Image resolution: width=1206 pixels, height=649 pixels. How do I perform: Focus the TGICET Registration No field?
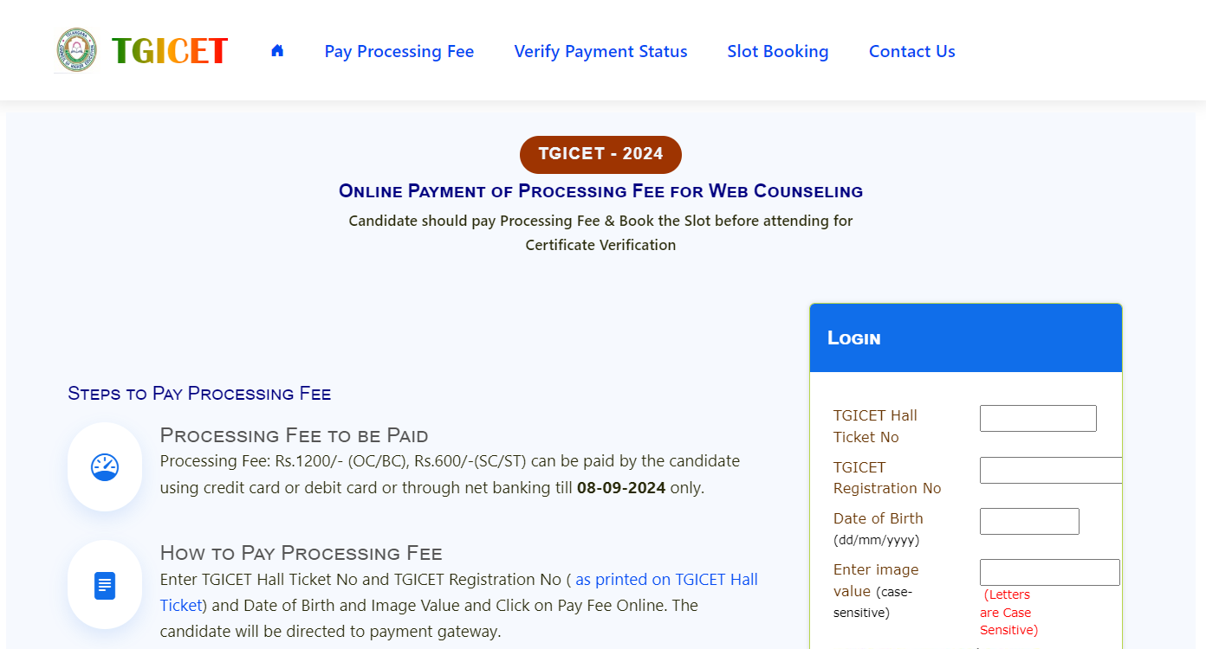[x=1051, y=470]
